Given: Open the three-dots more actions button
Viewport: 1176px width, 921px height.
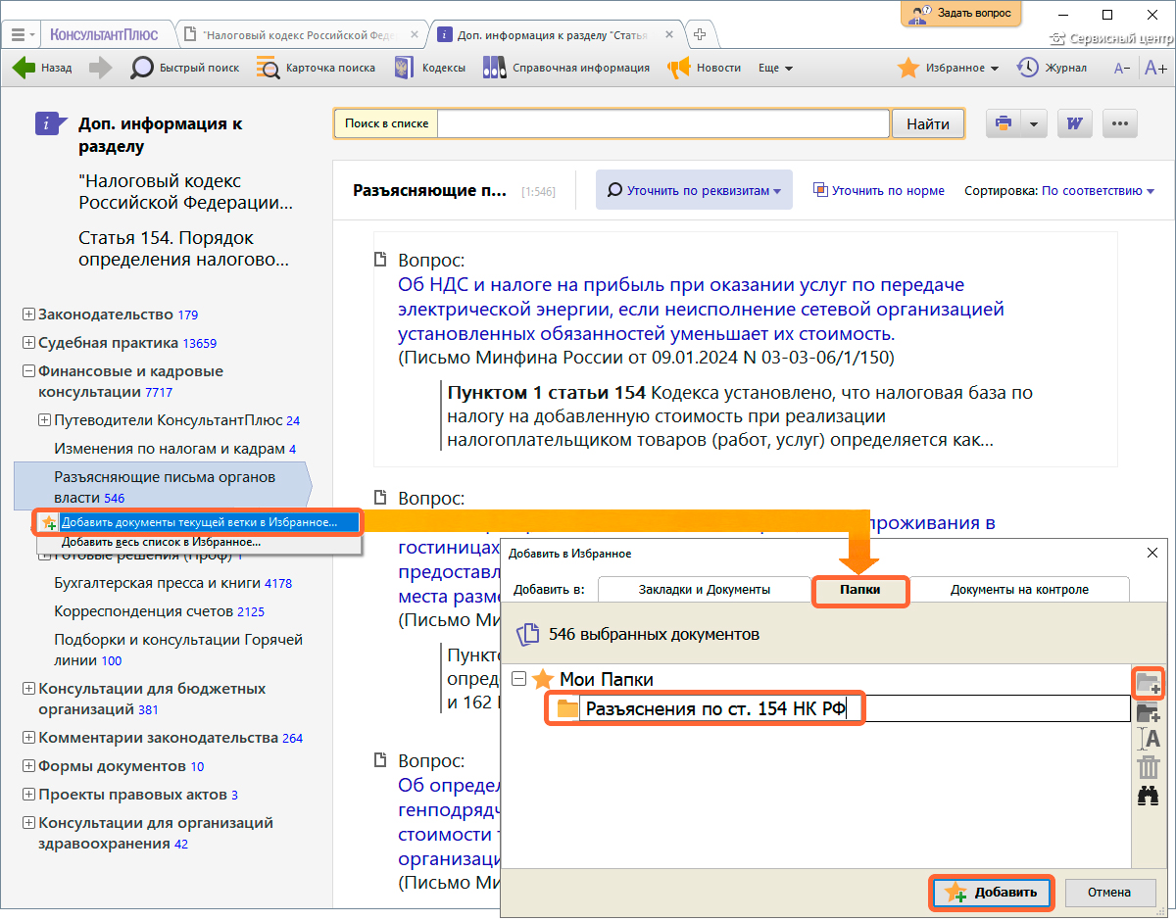Looking at the screenshot, I should click(1120, 123).
